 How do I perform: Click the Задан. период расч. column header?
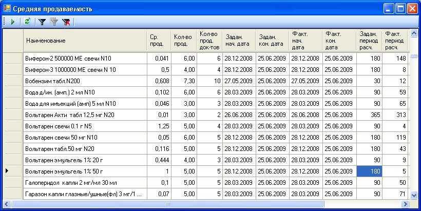[369, 41]
